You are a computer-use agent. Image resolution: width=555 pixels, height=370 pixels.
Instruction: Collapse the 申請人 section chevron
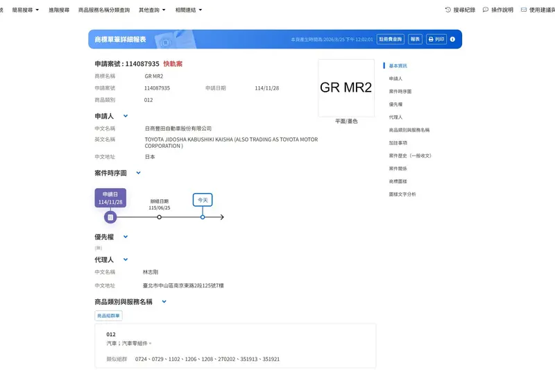pos(126,116)
